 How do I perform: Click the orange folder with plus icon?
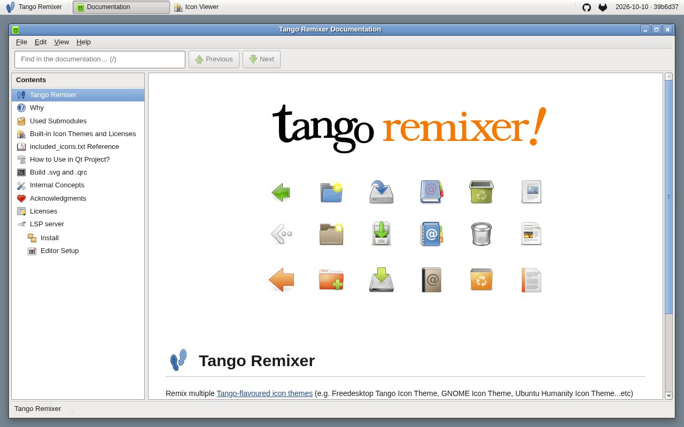[331, 280]
